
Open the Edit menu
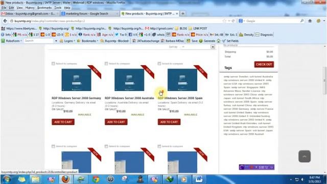pyautogui.click(x=11, y=8)
